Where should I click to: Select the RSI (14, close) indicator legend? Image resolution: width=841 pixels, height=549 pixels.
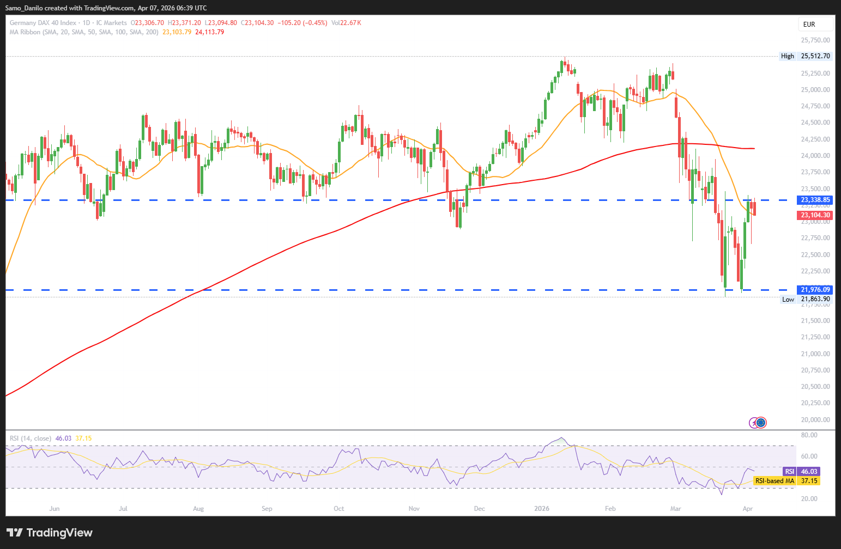(x=31, y=438)
